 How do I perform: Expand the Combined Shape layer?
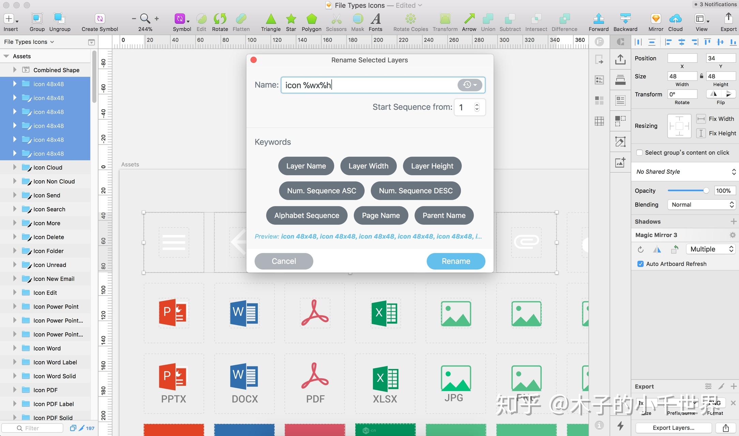15,70
